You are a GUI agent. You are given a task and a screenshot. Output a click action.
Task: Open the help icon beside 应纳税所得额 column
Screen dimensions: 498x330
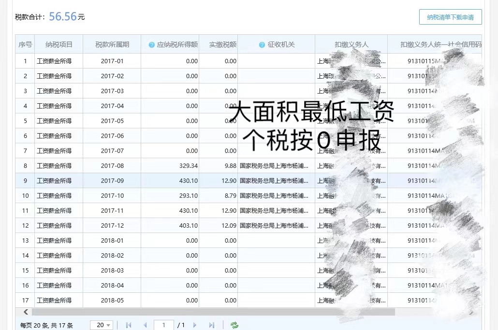[x=153, y=44]
